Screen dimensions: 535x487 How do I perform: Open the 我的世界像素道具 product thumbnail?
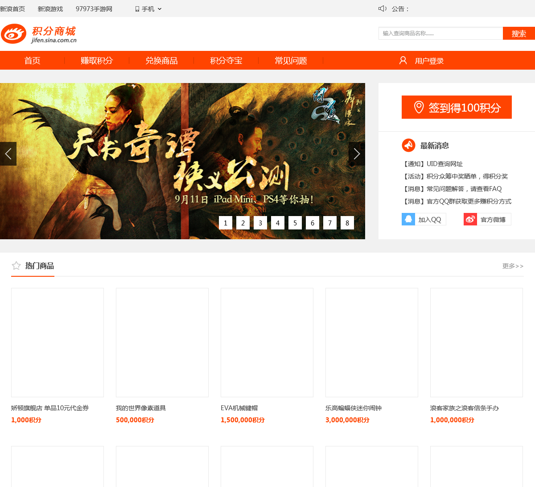tap(162, 342)
